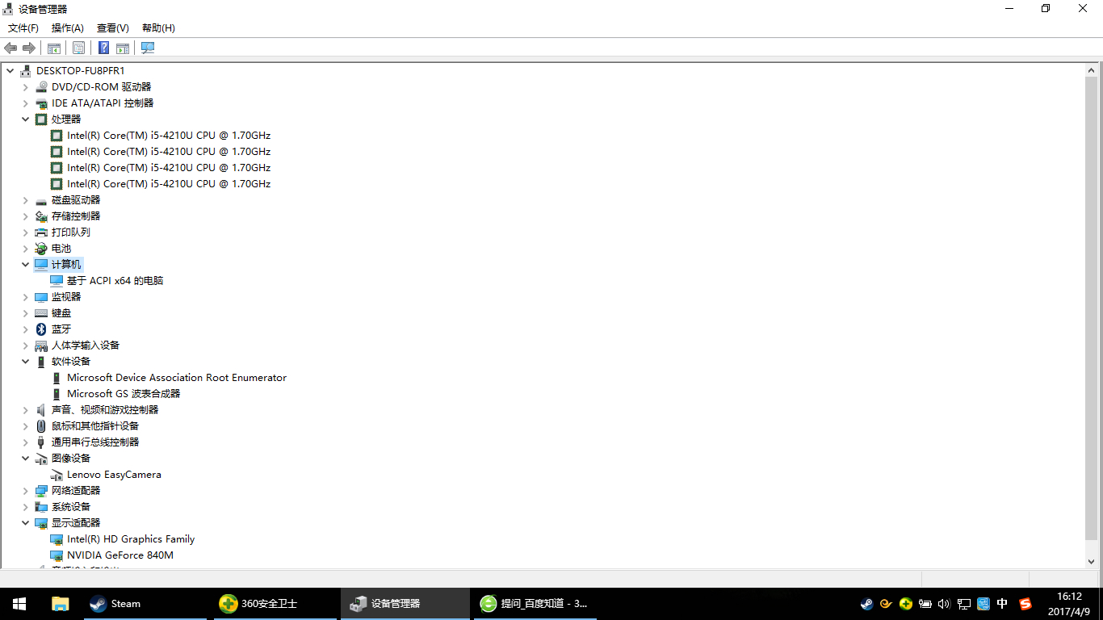
Task: Click the vertical scrollbar's up arrow
Action: 1093,70
